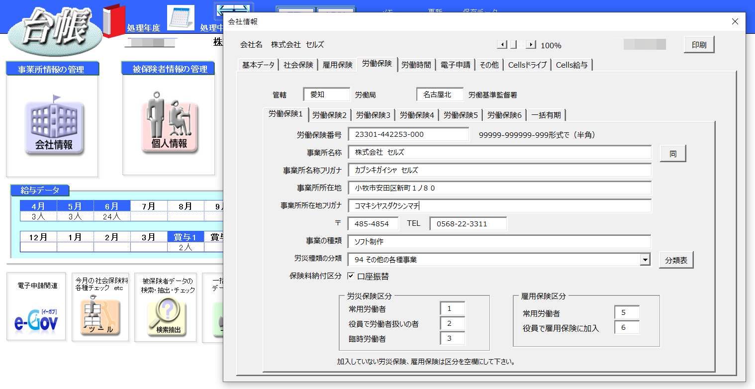Screen dimensions: 755x389
Task: Click the 臨時労働者 field
Action: 453,338
